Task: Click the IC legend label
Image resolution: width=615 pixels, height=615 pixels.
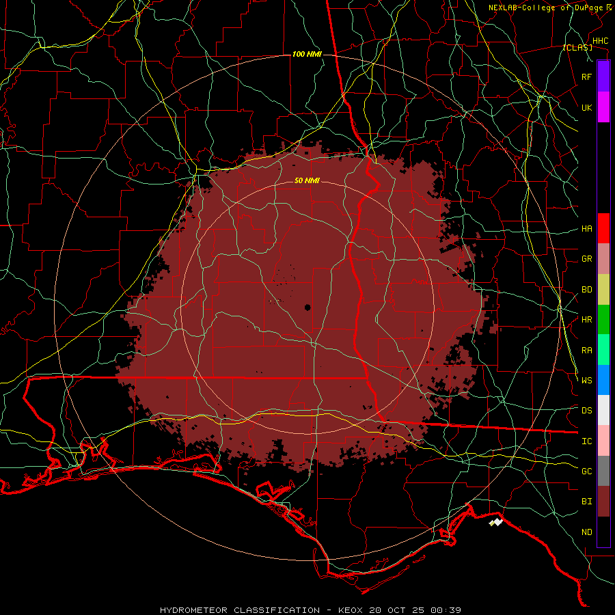Action: click(x=587, y=441)
